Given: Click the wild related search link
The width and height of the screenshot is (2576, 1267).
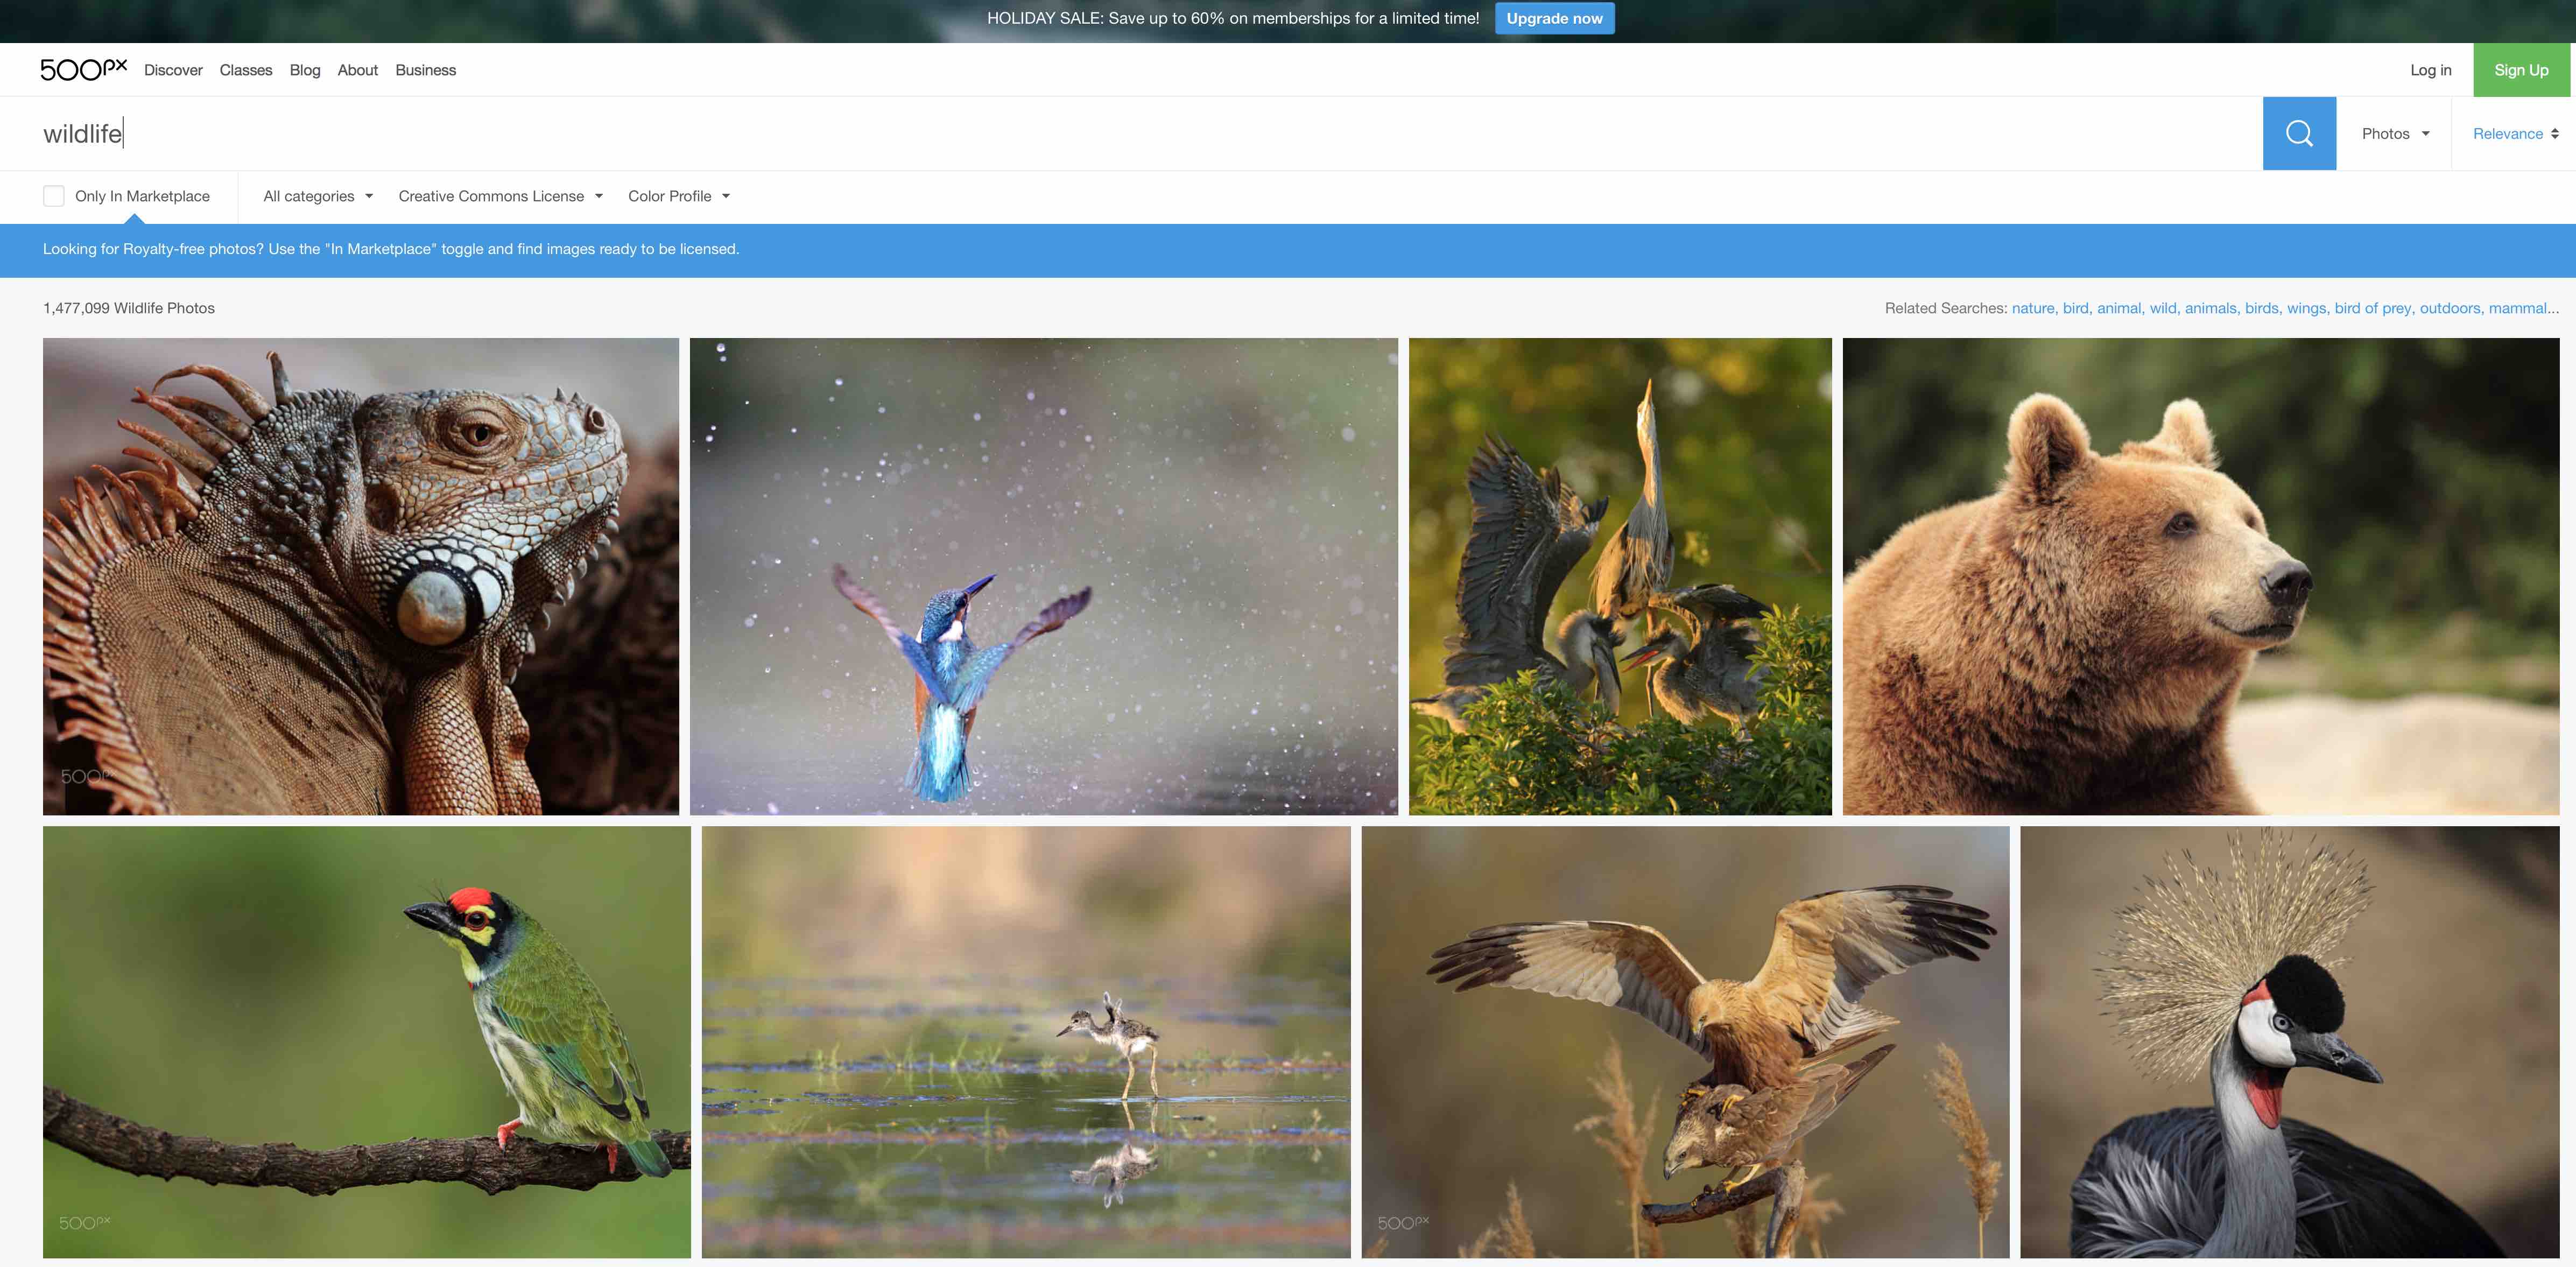Looking at the screenshot, I should click(2164, 308).
